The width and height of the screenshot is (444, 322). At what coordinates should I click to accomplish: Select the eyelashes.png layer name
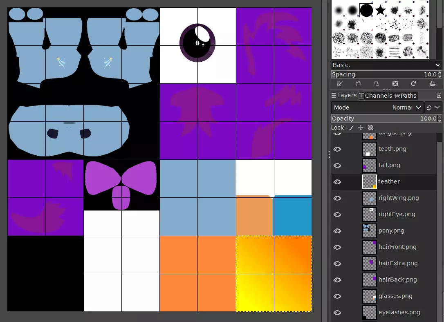coord(399,312)
